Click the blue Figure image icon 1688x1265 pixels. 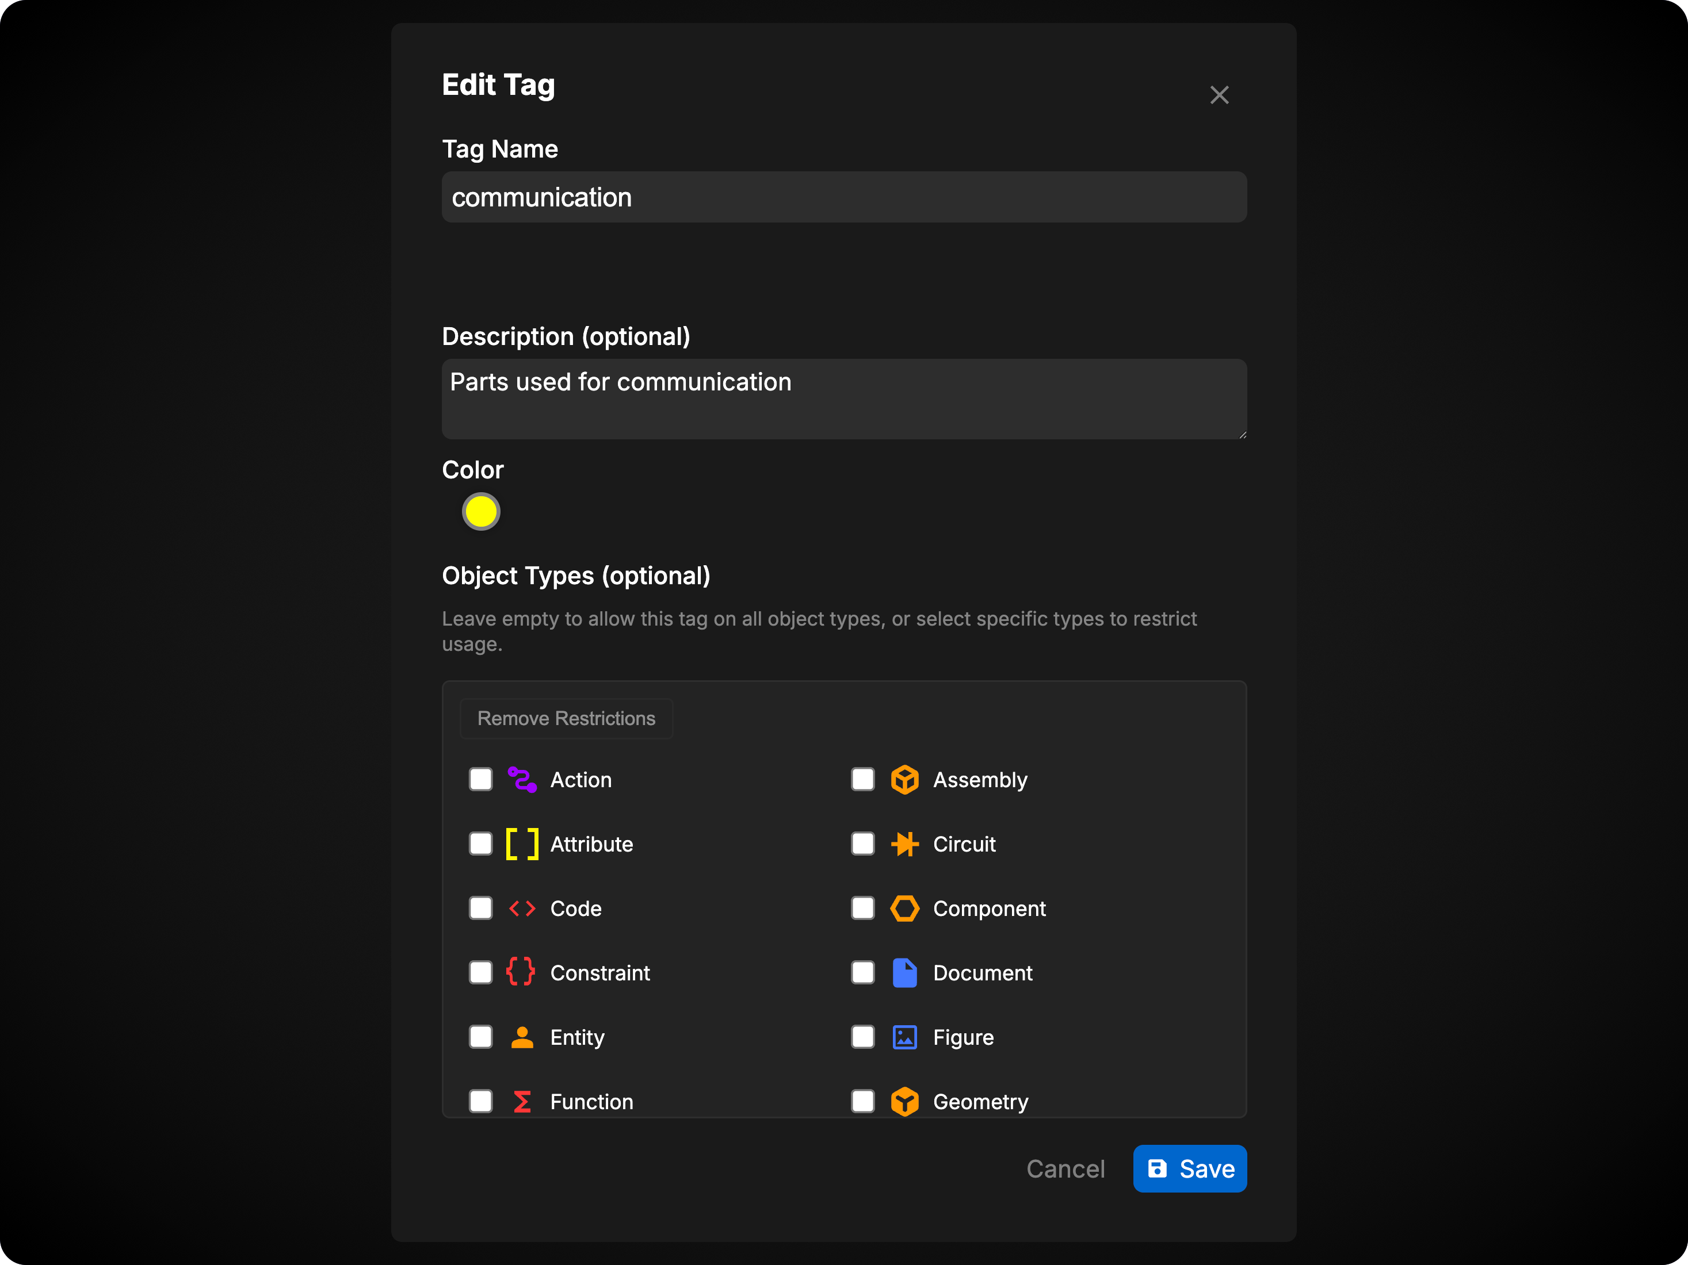click(904, 1037)
